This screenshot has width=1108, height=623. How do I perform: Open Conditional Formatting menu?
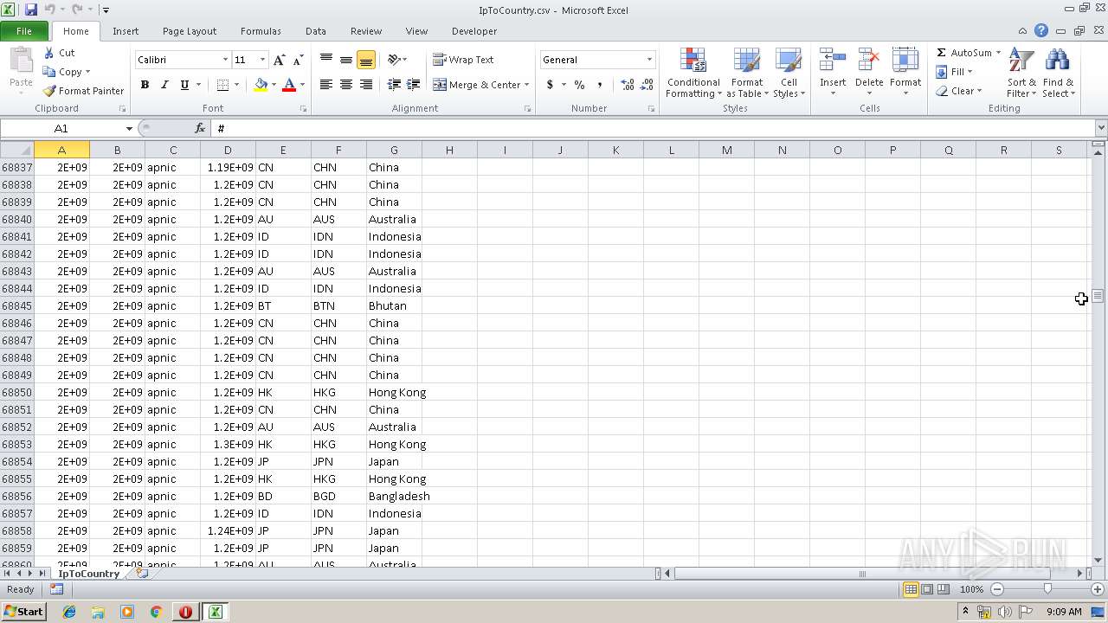point(693,74)
